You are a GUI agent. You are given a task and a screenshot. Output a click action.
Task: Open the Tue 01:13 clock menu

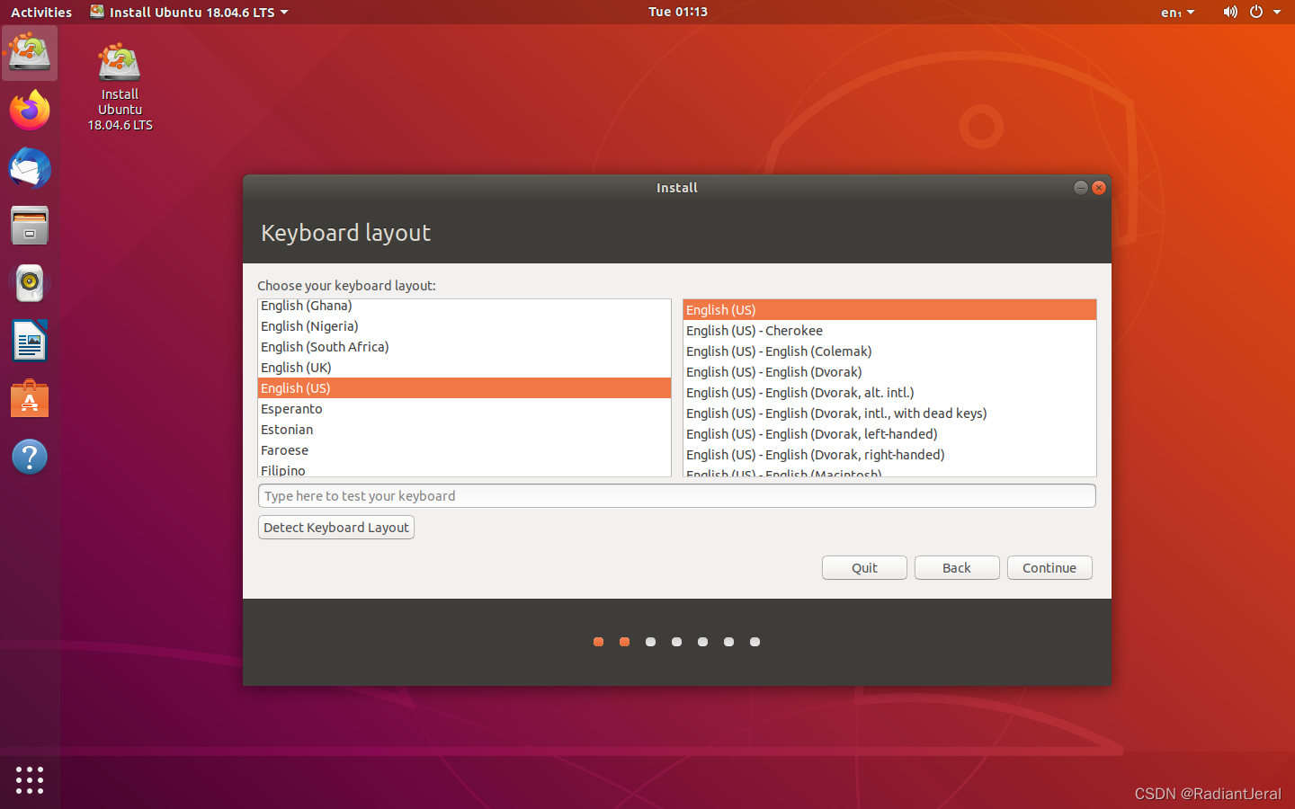click(x=678, y=12)
